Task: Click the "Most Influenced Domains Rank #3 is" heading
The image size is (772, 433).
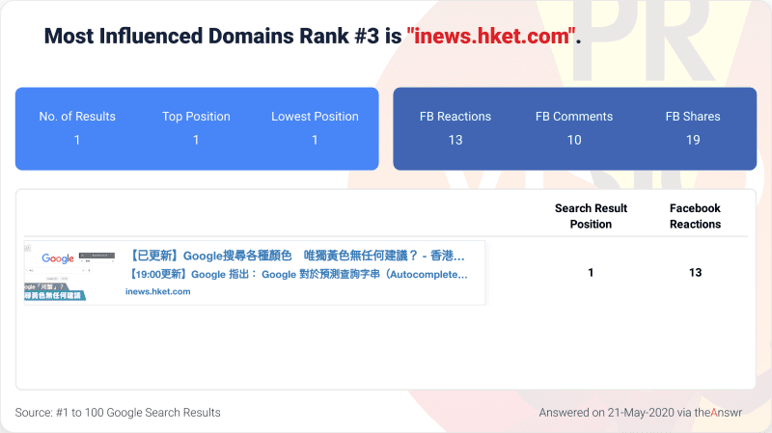Action: (x=223, y=36)
